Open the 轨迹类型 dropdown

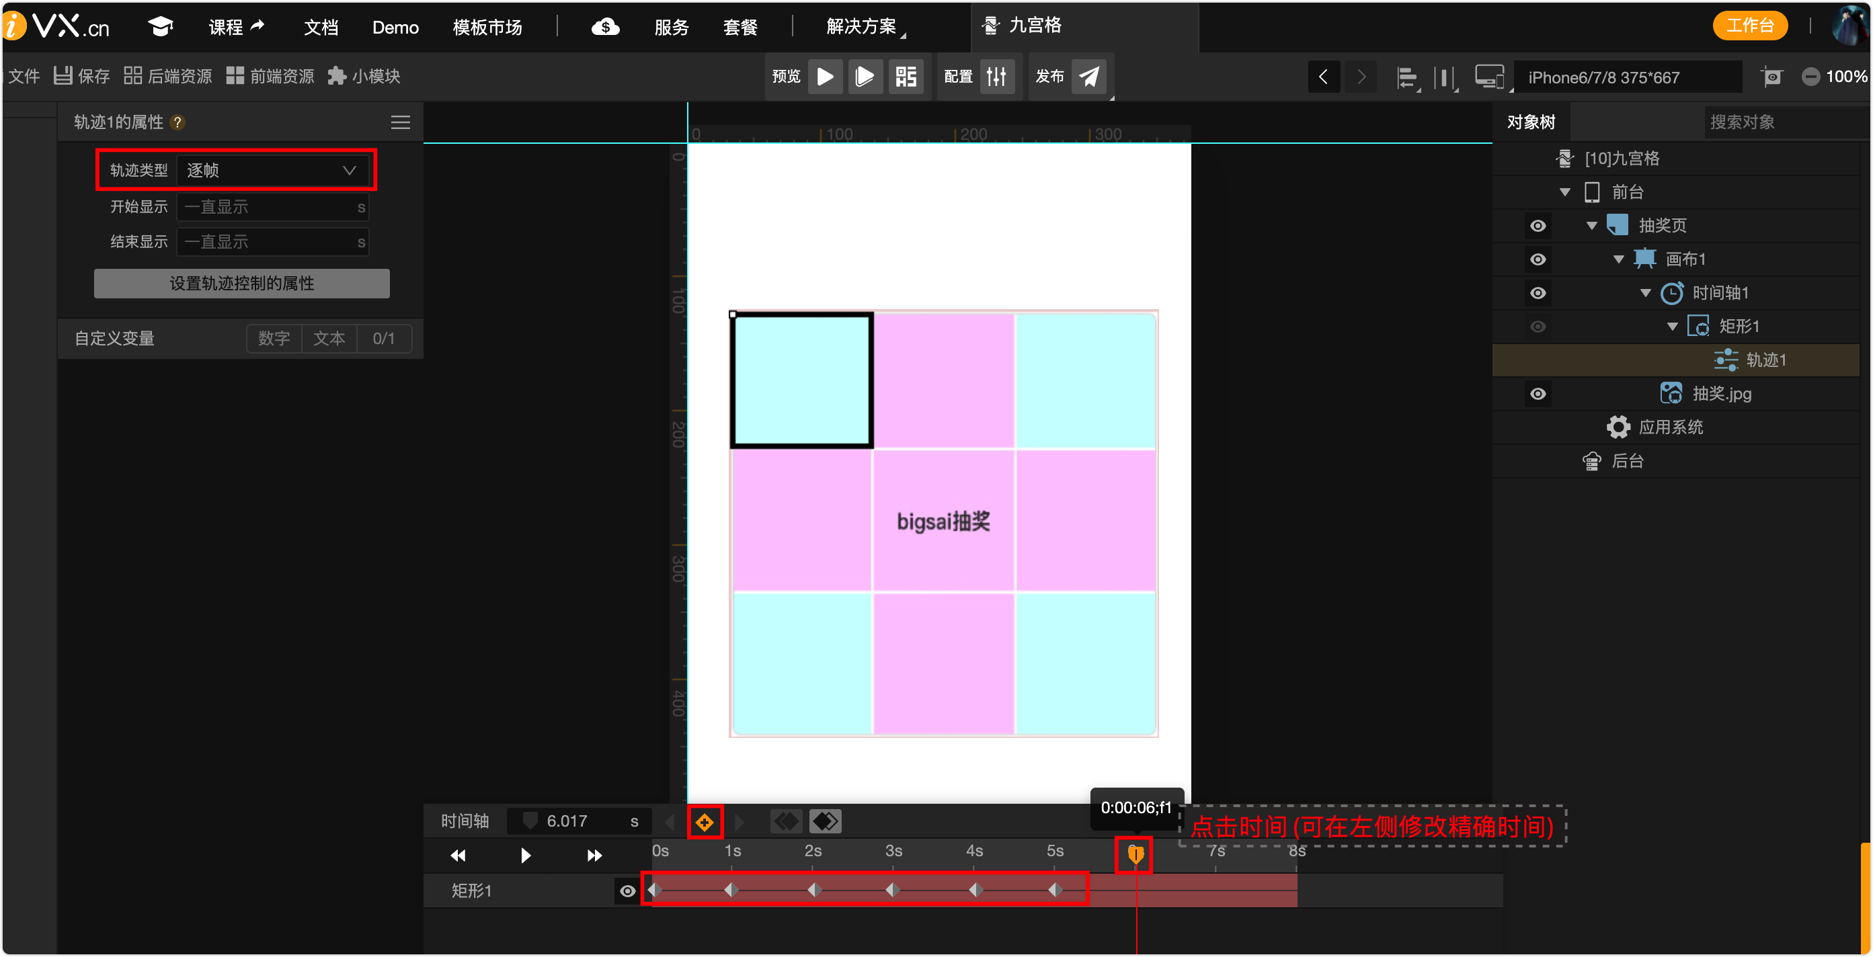(273, 171)
